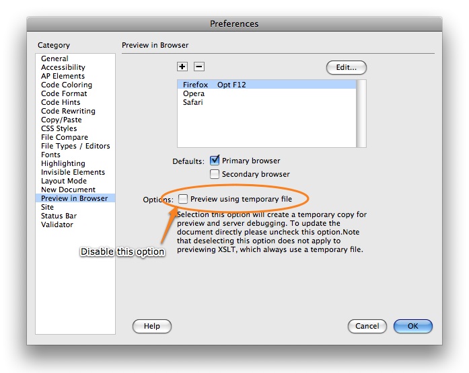
Task: Select the Status Bar category
Action: coord(59,216)
